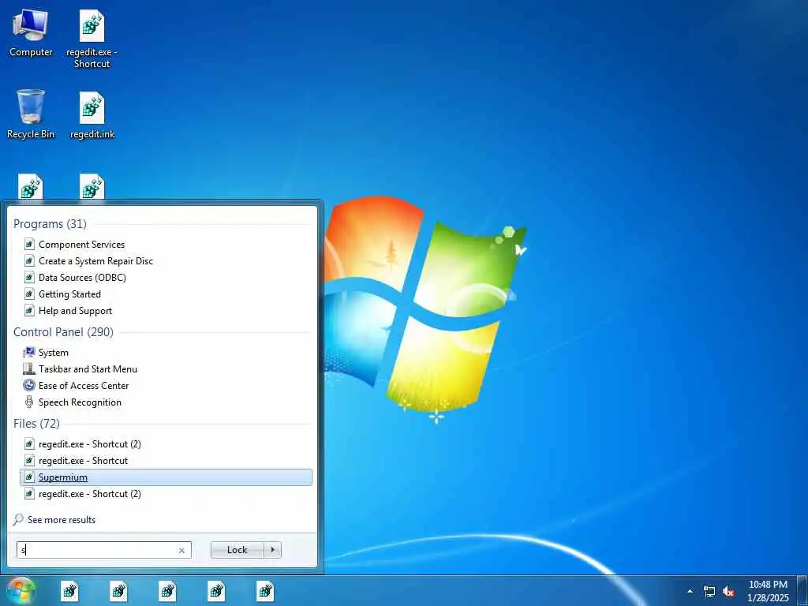The width and height of the screenshot is (808, 606).
Task: Click the Lock button
Action: pos(237,550)
